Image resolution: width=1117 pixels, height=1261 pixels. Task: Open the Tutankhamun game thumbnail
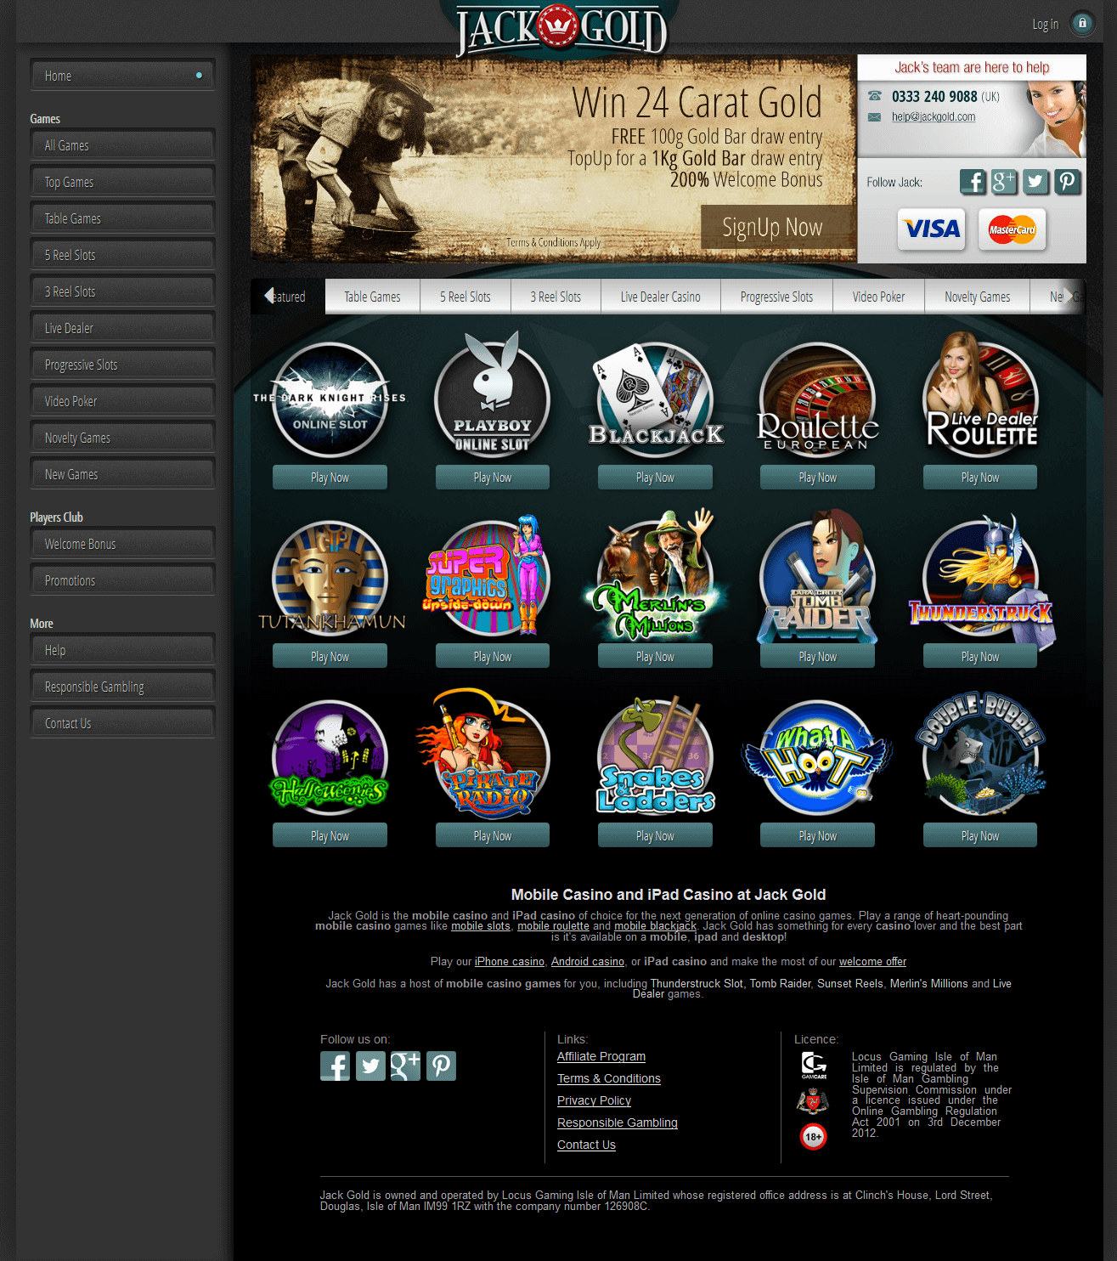[x=331, y=578]
